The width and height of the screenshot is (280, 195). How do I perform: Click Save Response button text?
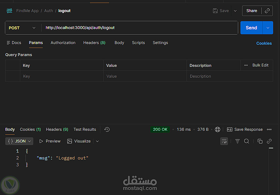[248, 129]
